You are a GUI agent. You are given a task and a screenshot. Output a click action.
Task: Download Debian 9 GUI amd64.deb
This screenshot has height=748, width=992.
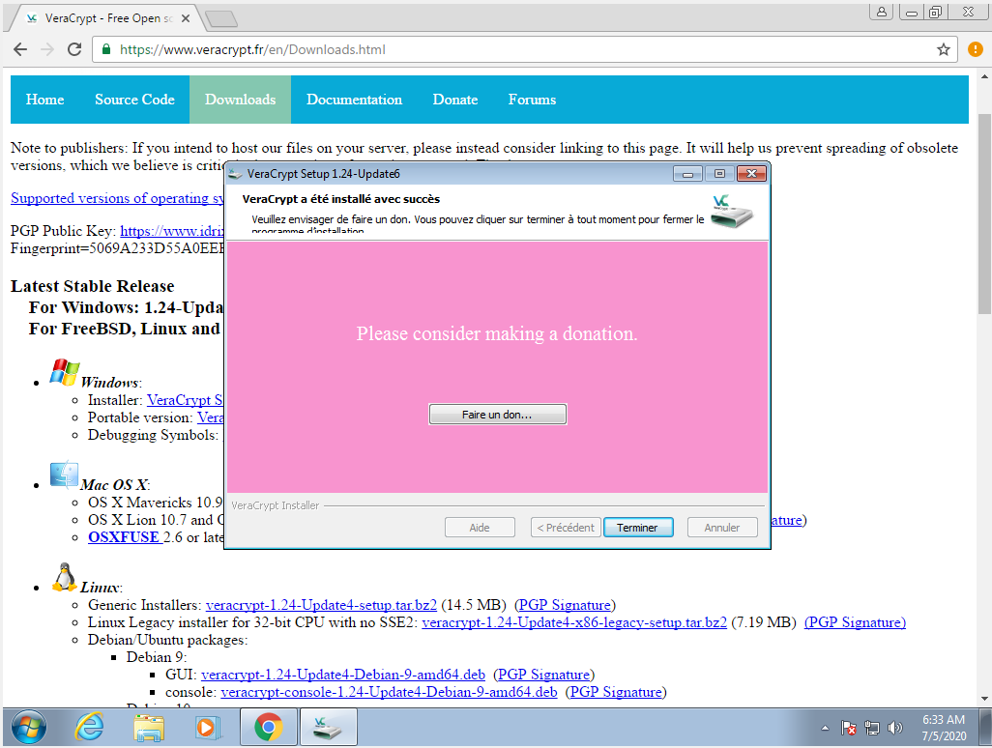tap(343, 675)
